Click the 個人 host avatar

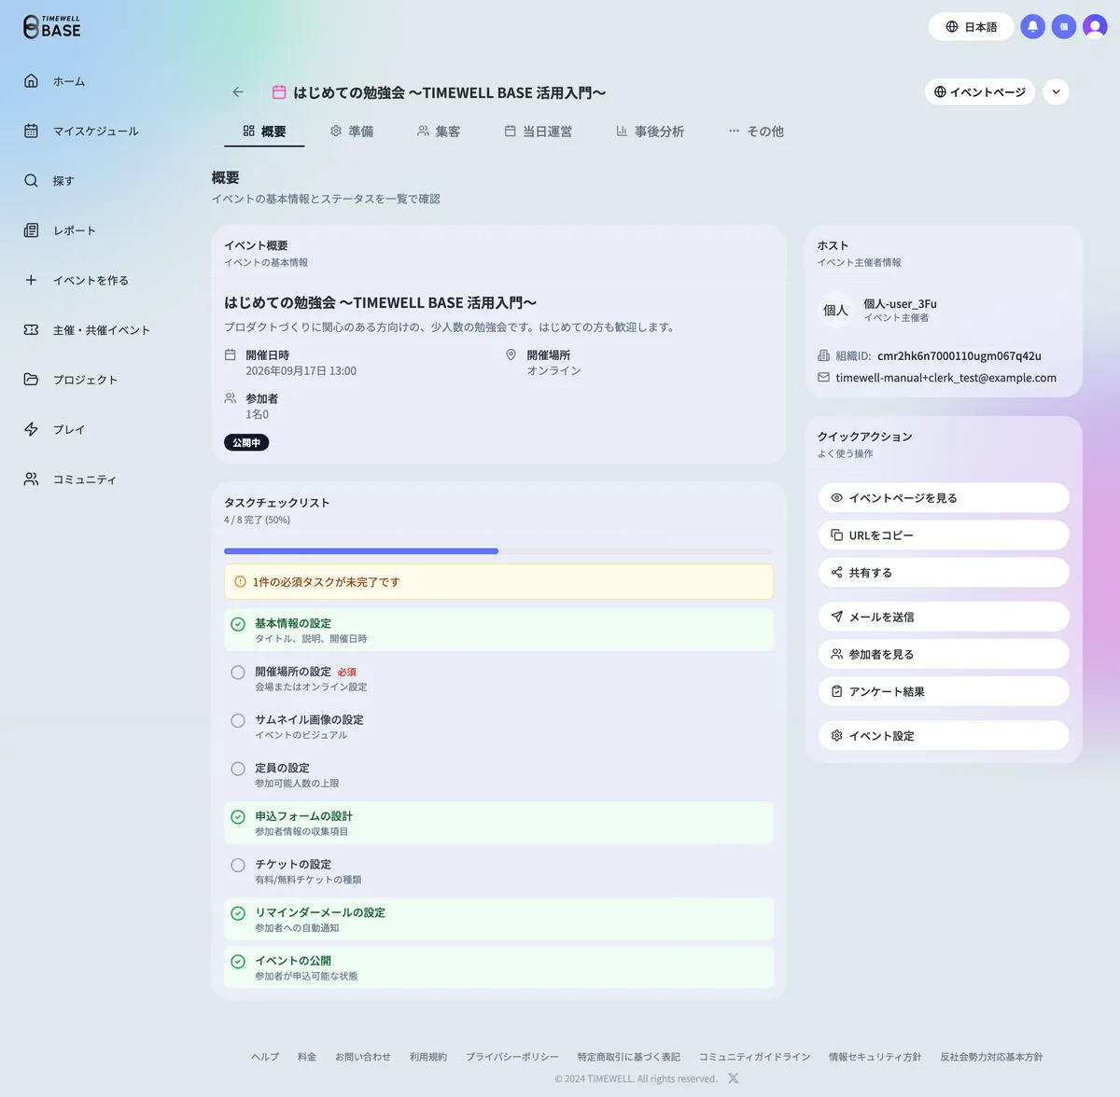(x=835, y=311)
